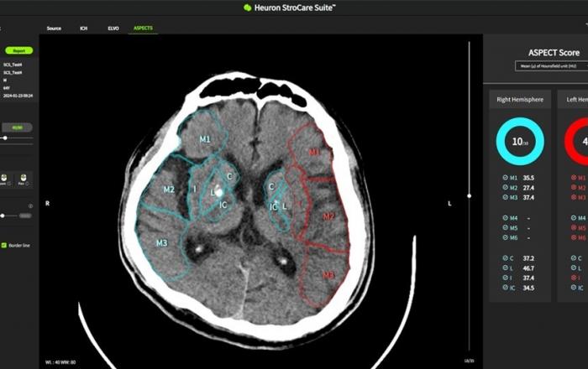588x369 pixels.
Task: Click the 'WL : 40 WW: 80' text
Action: click(x=60, y=362)
